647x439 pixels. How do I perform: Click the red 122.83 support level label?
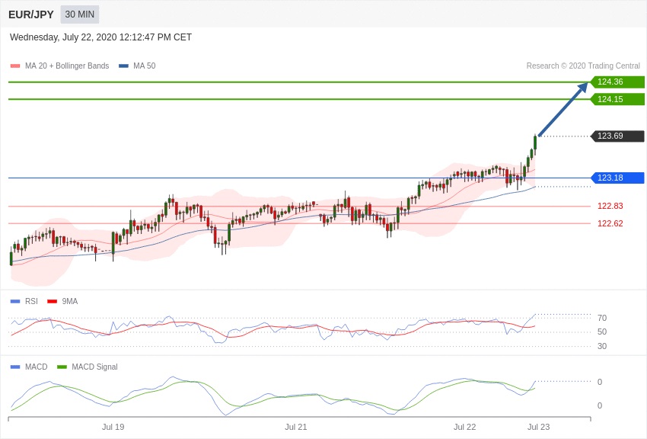tap(610, 206)
